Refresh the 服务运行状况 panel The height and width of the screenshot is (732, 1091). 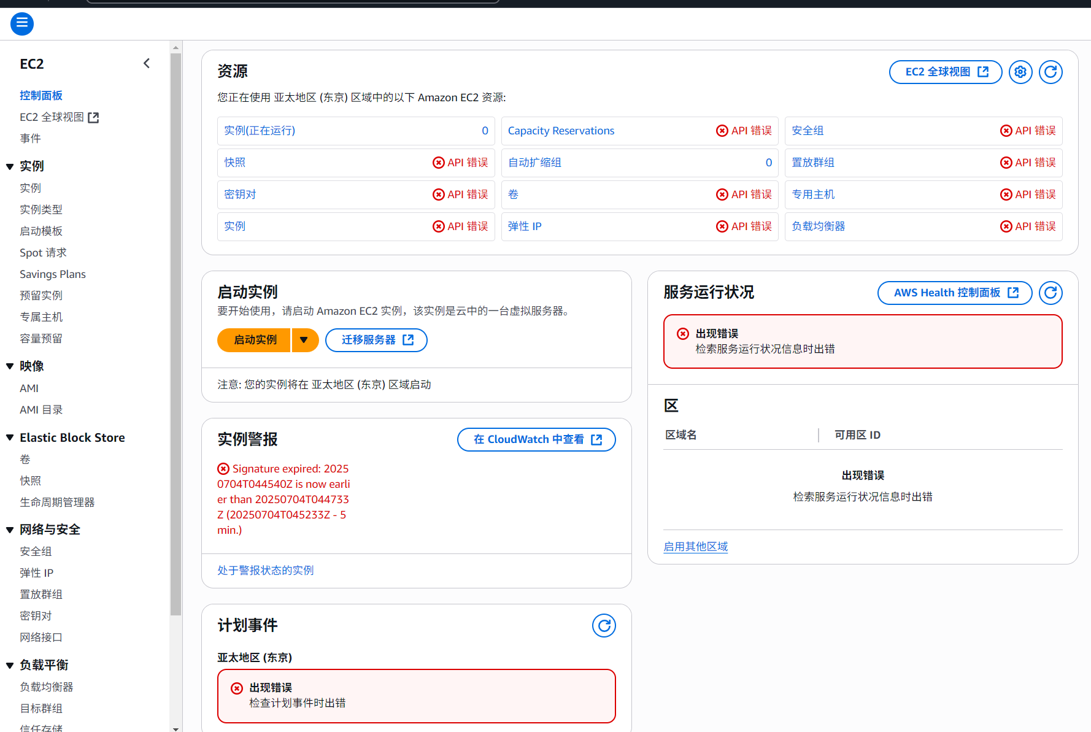pos(1051,293)
